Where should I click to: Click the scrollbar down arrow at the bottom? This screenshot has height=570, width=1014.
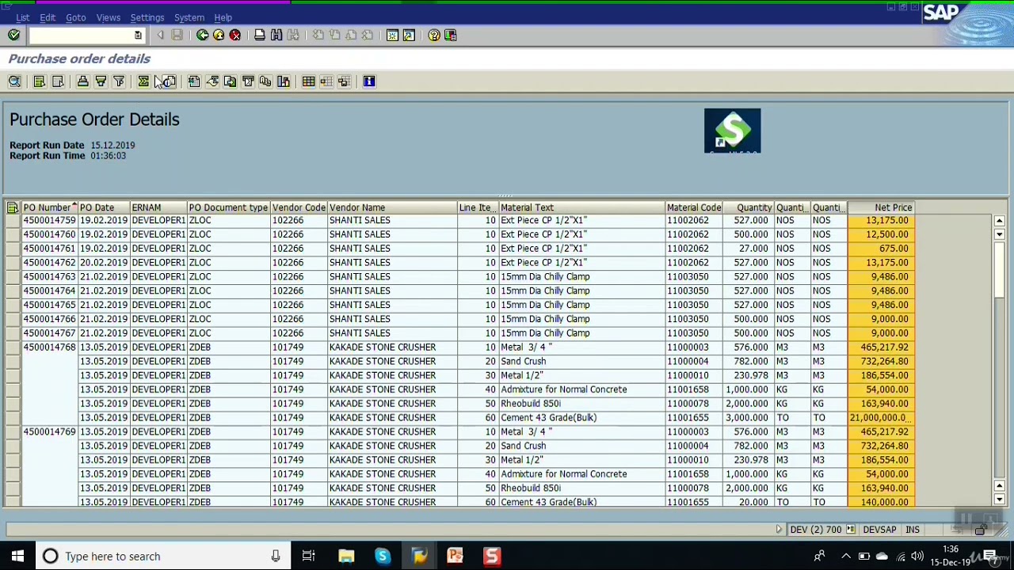coord(1000,500)
